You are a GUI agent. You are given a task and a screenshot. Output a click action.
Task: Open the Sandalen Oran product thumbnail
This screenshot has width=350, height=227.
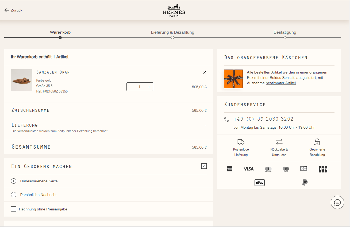tap(22, 80)
